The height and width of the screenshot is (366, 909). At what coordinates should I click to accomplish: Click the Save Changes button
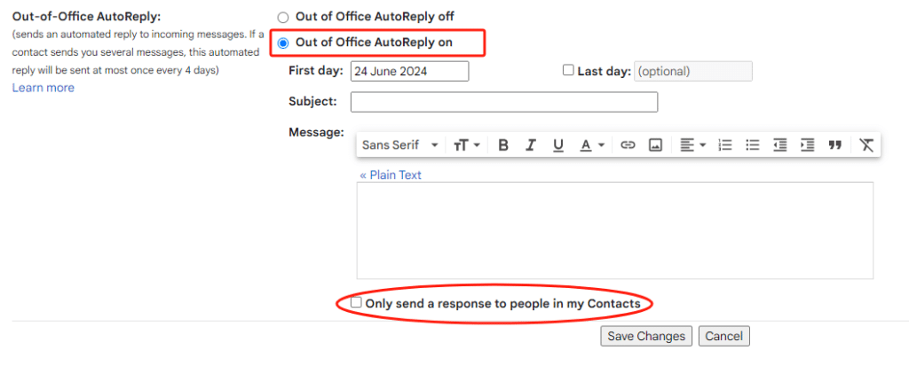click(646, 336)
